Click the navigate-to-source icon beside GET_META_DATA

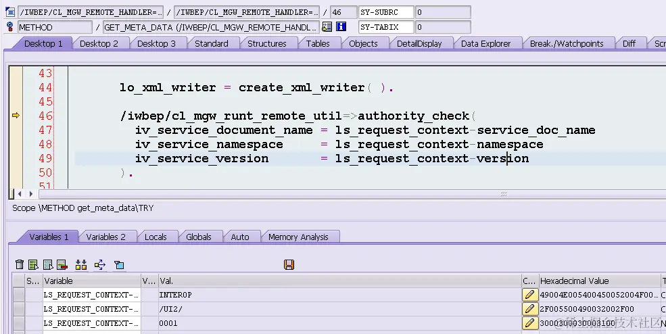pos(327,27)
